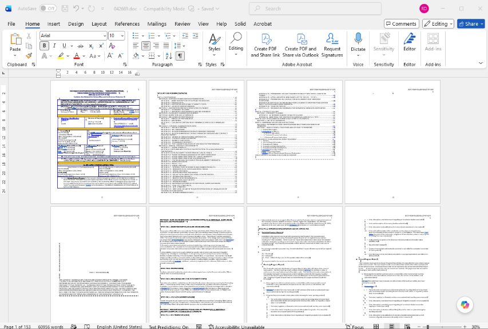Apply the red font color
Screen dimensions: 488x329
pos(77,56)
